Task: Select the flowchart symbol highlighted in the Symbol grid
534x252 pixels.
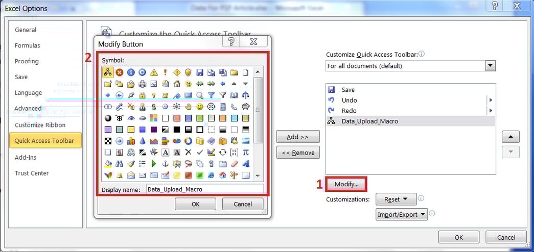Action: (108, 72)
